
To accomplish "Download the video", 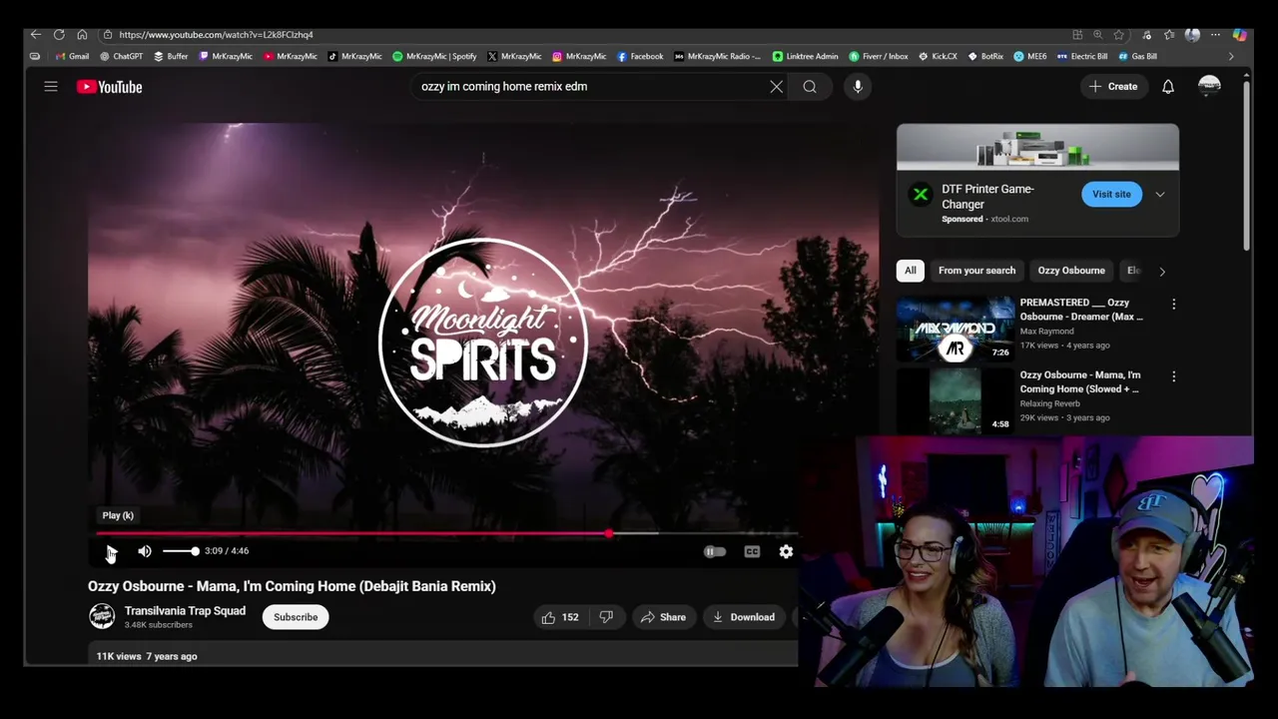I will click(743, 617).
